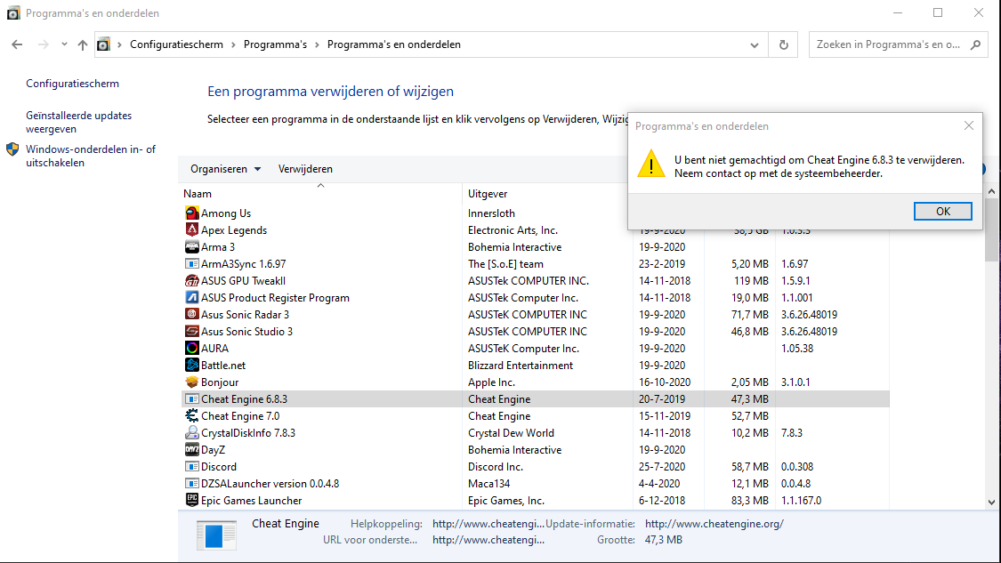1001x563 pixels.
Task: Click the Arma 3 icon
Action: click(x=191, y=246)
